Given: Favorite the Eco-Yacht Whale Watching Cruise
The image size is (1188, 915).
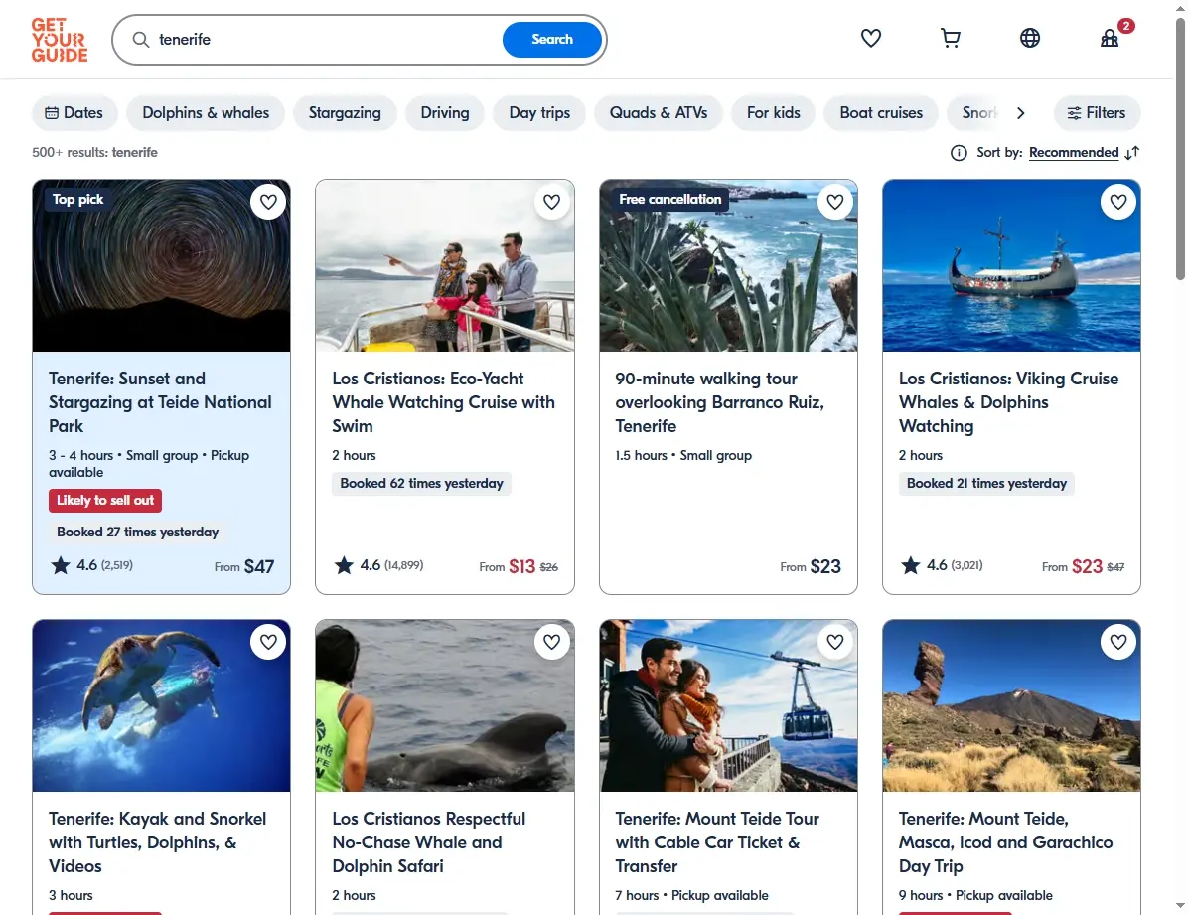Looking at the screenshot, I should (x=551, y=202).
